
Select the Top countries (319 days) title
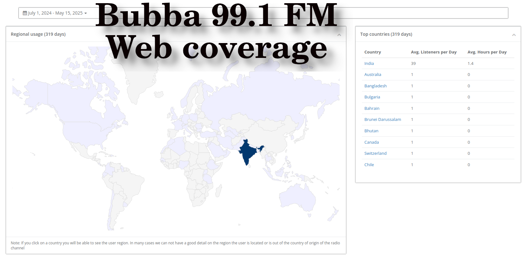[x=386, y=34]
